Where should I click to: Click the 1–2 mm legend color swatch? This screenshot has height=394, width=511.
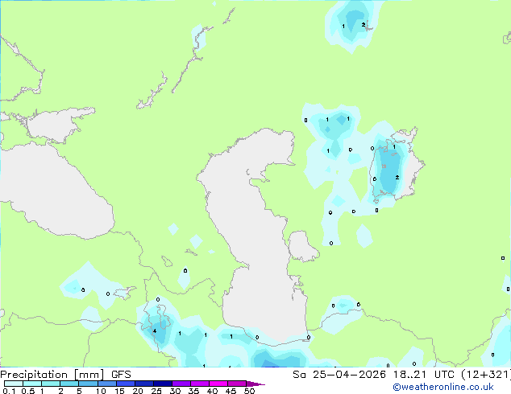(51, 384)
